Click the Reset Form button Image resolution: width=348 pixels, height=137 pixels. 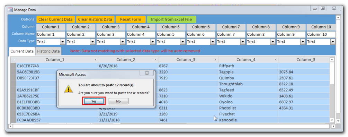click(x=131, y=19)
